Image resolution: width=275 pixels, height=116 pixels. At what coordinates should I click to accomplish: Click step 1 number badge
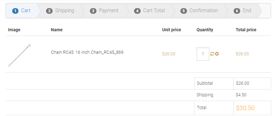tap(15, 11)
